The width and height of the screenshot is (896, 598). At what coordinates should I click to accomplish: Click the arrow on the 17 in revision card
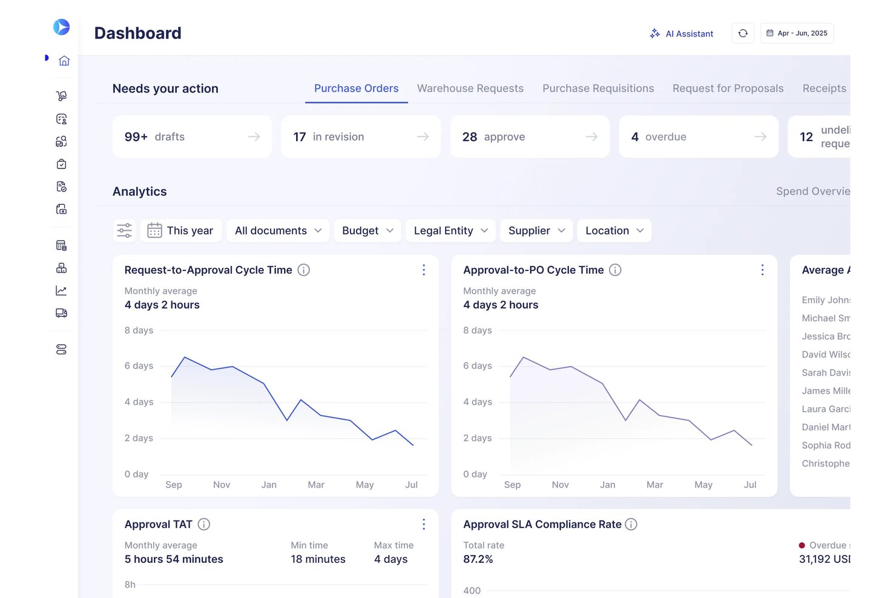point(423,137)
